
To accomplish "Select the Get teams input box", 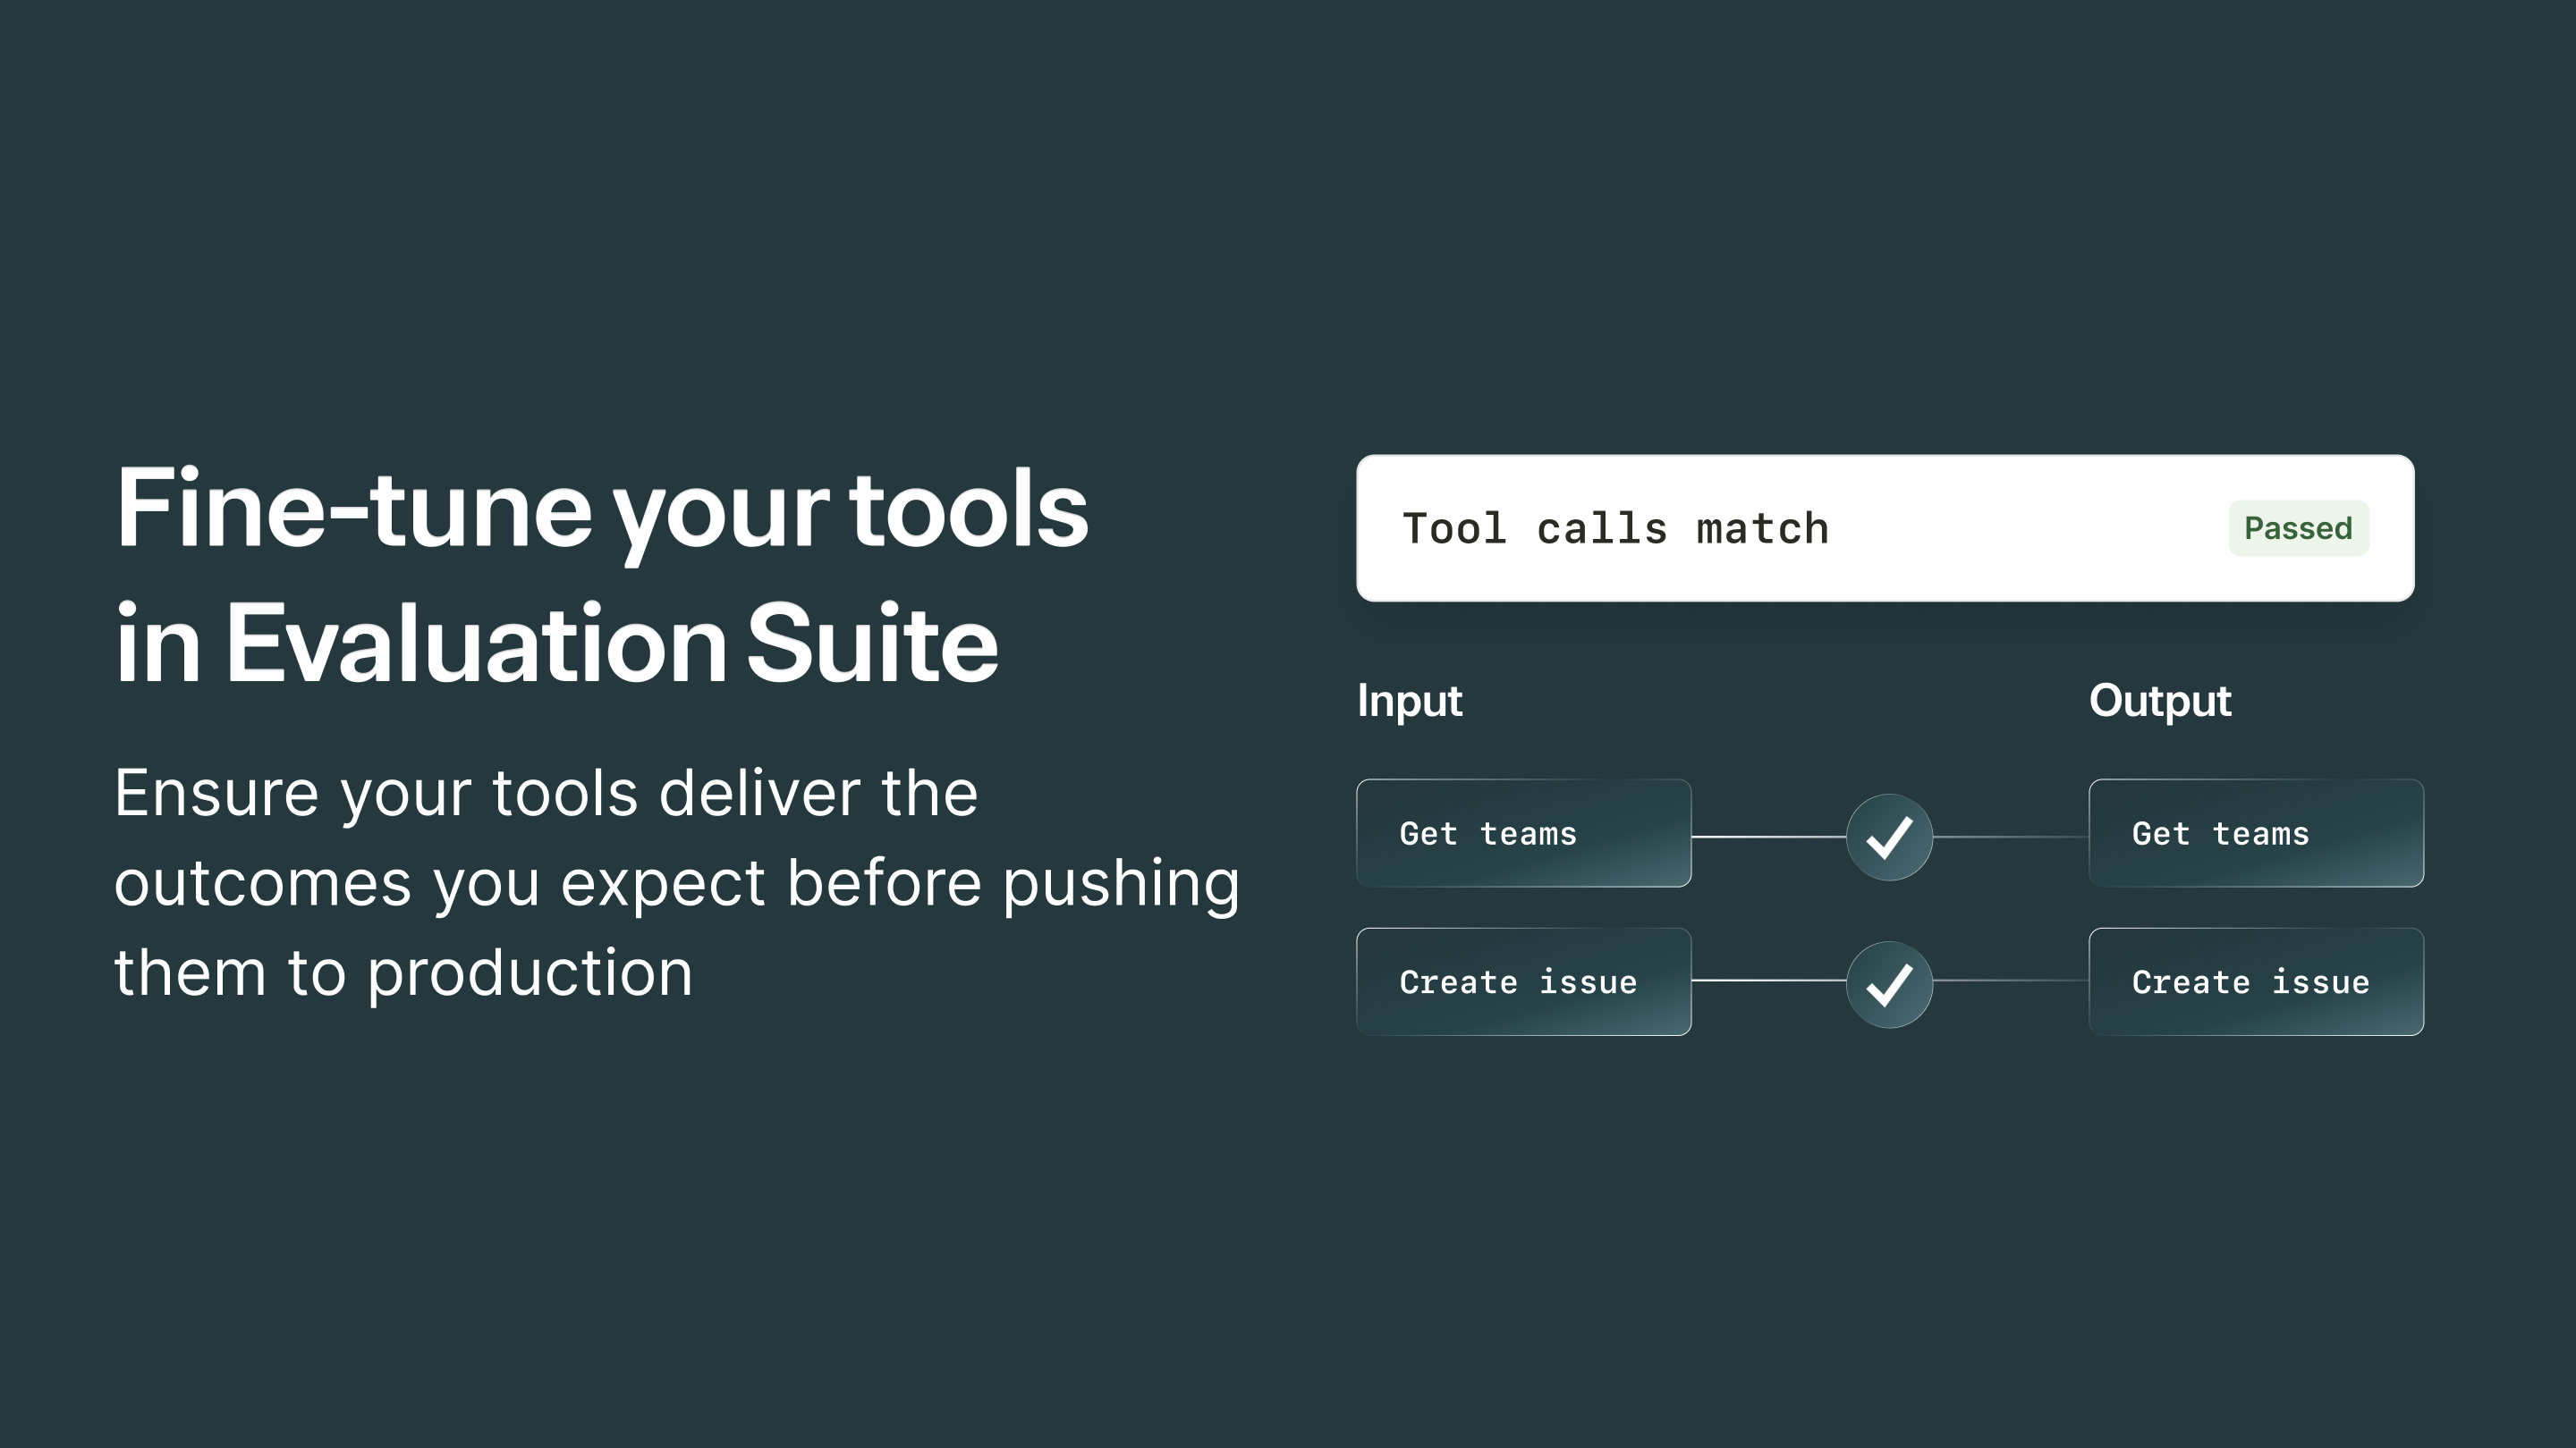I will pos(1522,833).
